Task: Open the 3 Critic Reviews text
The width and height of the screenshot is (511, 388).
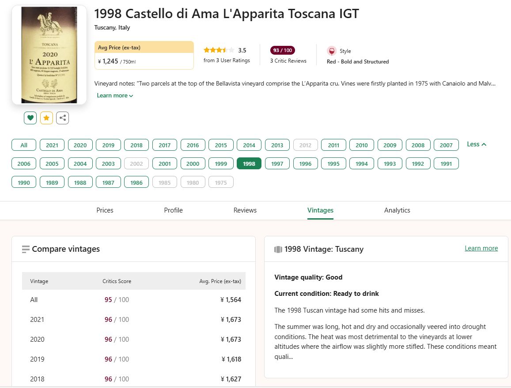Action: 288,61
